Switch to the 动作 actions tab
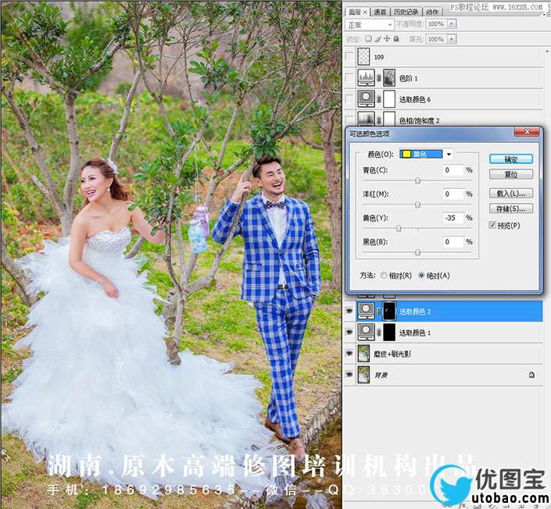The width and height of the screenshot is (551, 509). click(432, 12)
